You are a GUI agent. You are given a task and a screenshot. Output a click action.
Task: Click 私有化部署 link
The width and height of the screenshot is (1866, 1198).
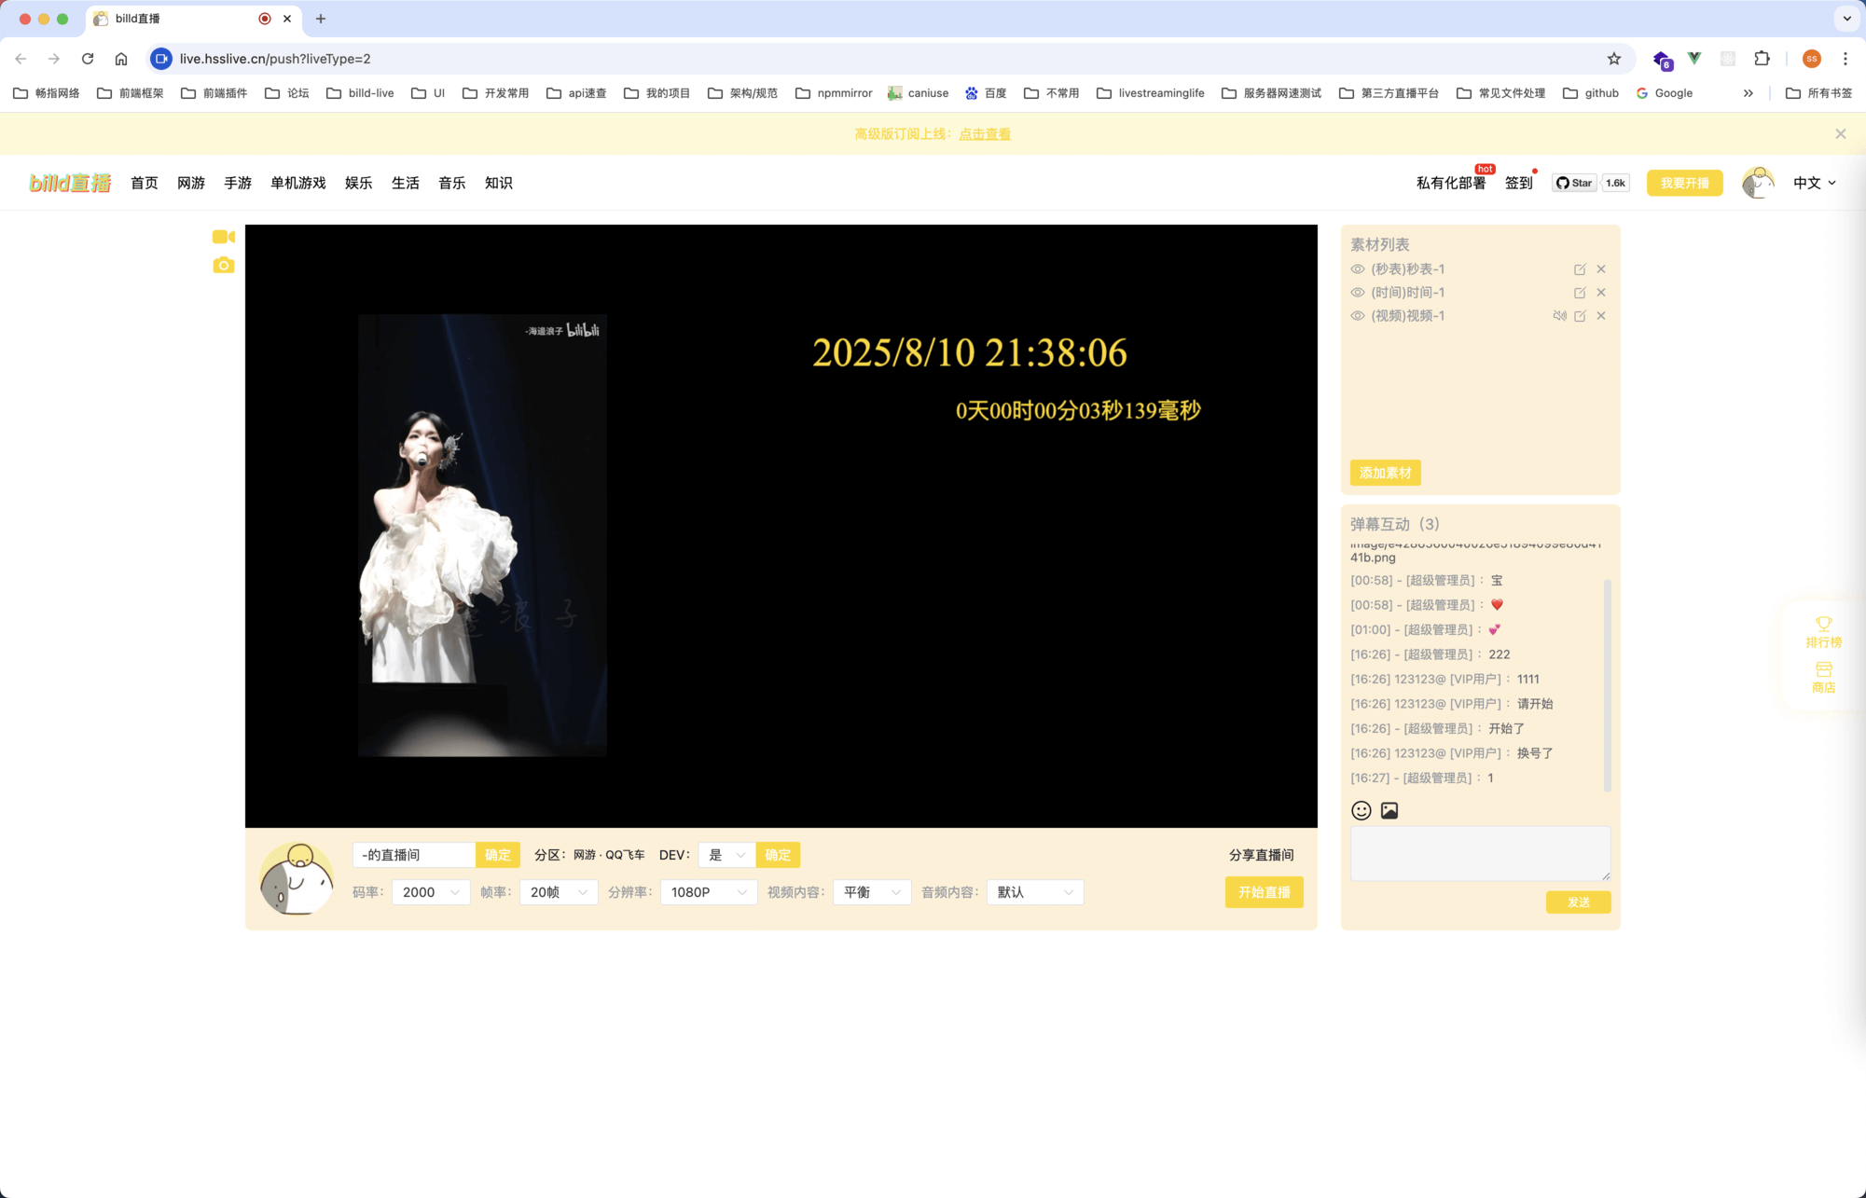point(1451,183)
